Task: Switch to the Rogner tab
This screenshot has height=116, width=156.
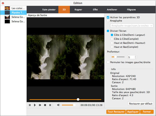Action: point(78,9)
